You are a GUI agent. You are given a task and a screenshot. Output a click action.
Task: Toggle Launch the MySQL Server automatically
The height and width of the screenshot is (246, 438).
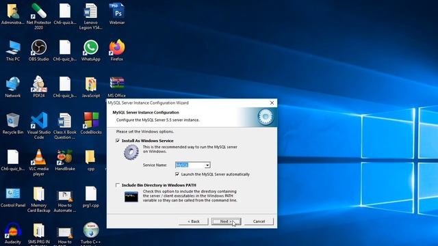coord(177,174)
